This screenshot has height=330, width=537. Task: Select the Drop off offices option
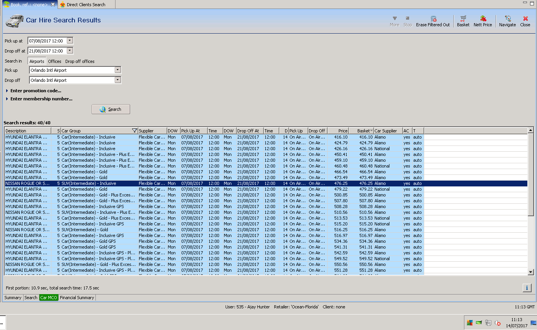(80, 61)
